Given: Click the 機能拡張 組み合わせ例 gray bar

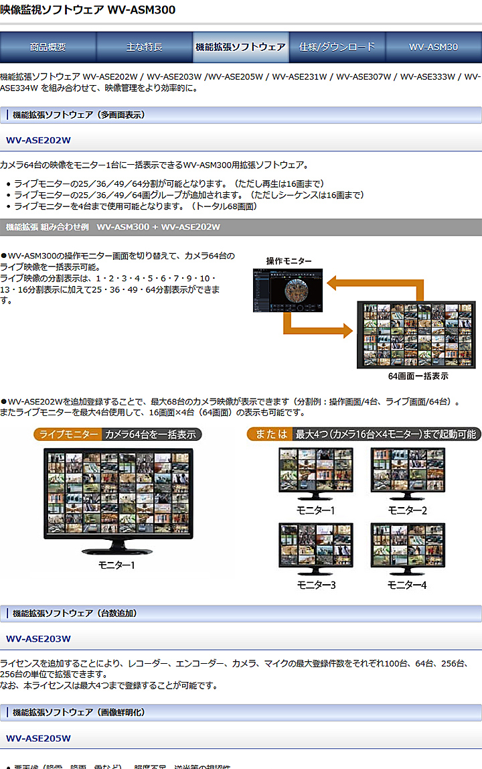Looking at the screenshot, I should [241, 227].
